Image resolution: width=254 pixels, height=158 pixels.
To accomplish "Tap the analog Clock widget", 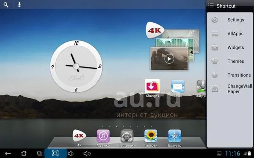I will (x=76, y=66).
